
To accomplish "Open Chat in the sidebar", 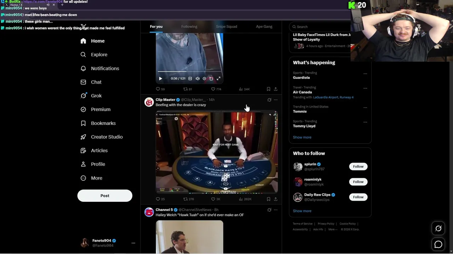I will pyautogui.click(x=91, y=82).
